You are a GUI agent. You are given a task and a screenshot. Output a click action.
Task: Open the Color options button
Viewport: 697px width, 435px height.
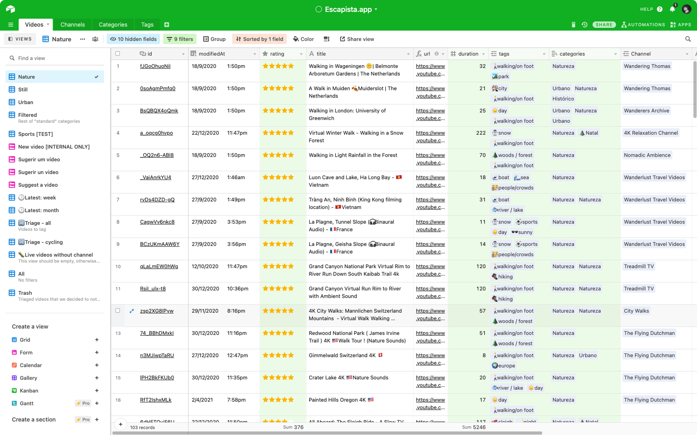pyautogui.click(x=303, y=39)
